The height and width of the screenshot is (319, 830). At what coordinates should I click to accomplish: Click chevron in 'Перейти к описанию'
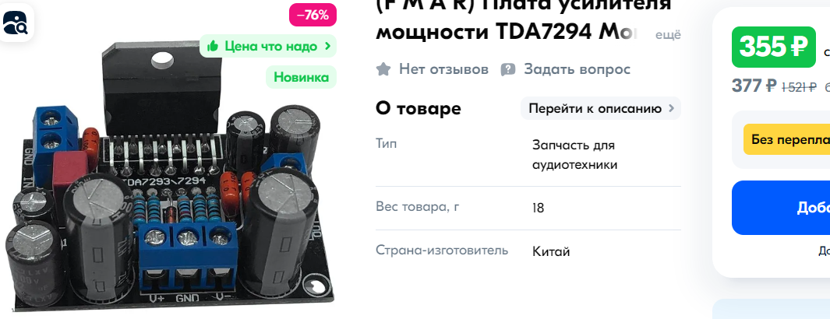click(671, 108)
